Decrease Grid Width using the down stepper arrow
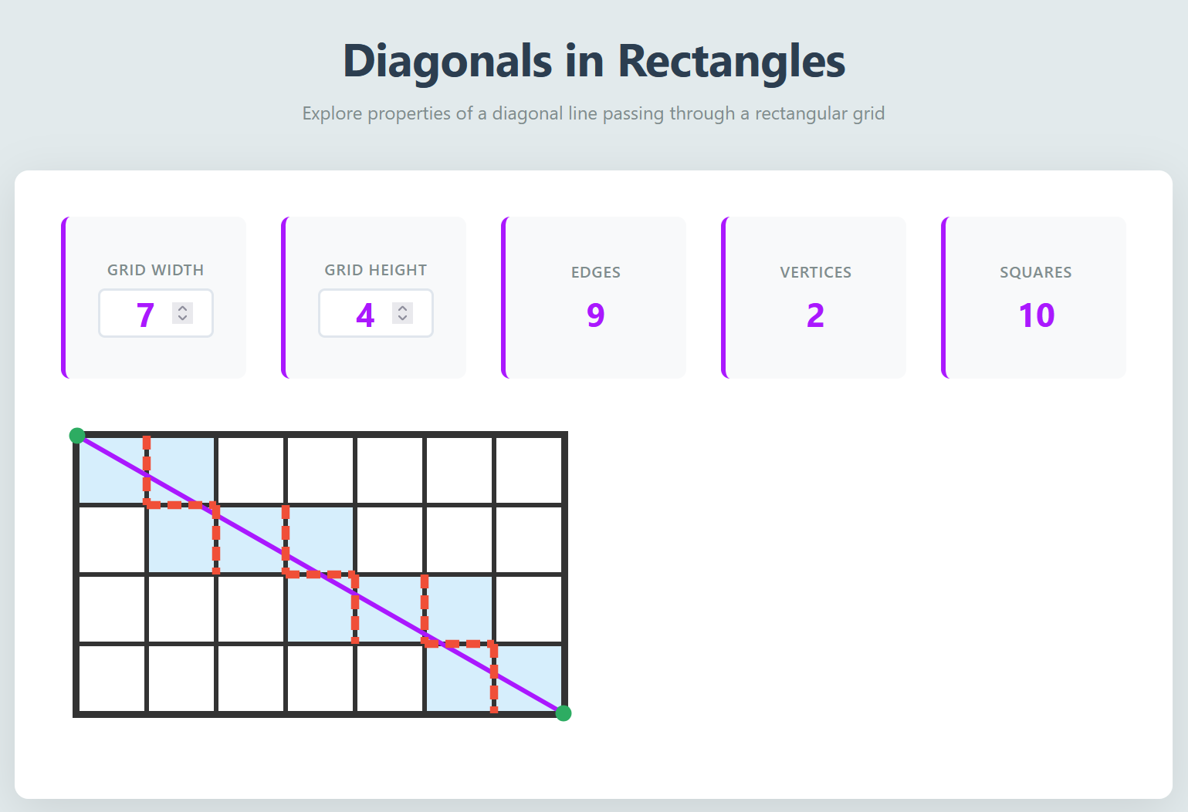The width and height of the screenshot is (1188, 812). point(183,319)
